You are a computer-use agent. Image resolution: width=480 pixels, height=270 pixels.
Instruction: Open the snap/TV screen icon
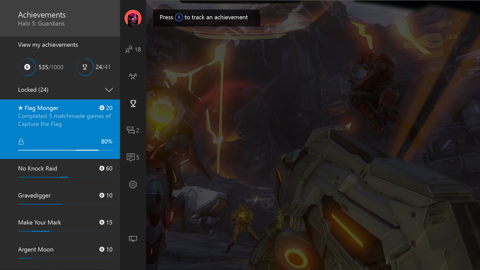point(133,239)
